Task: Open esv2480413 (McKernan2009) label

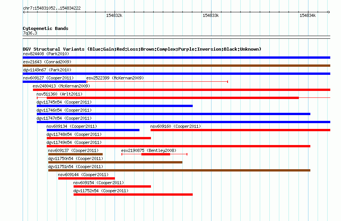Action: pyautogui.click(x=61, y=86)
